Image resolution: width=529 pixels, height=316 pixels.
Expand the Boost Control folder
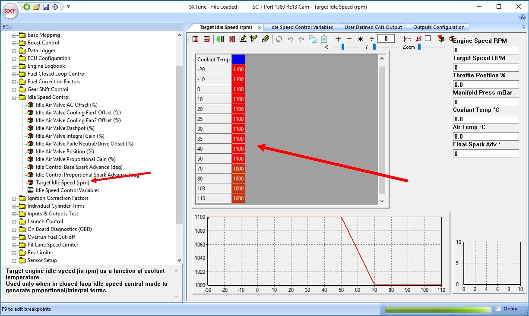pyautogui.click(x=14, y=43)
